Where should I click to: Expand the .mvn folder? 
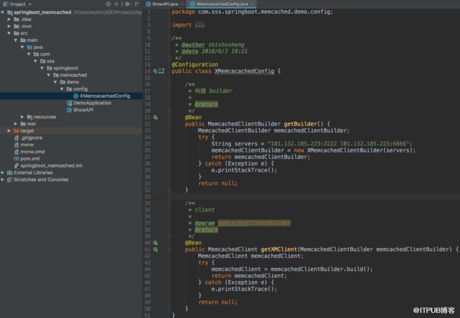click(x=9, y=26)
